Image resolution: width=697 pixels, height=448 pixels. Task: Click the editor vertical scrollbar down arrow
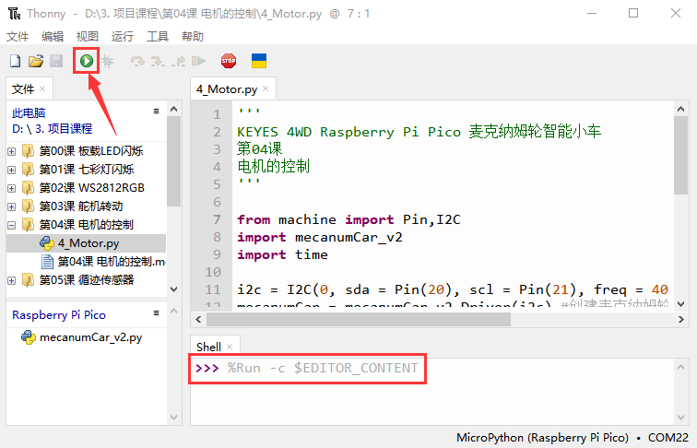[681, 304]
